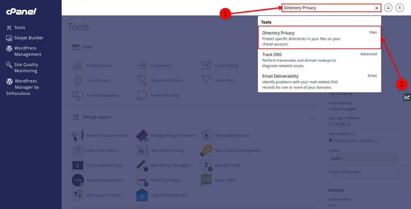Click the Billing & Support grid icon
Screen dimensions: 411x209
[x=76, y=117]
